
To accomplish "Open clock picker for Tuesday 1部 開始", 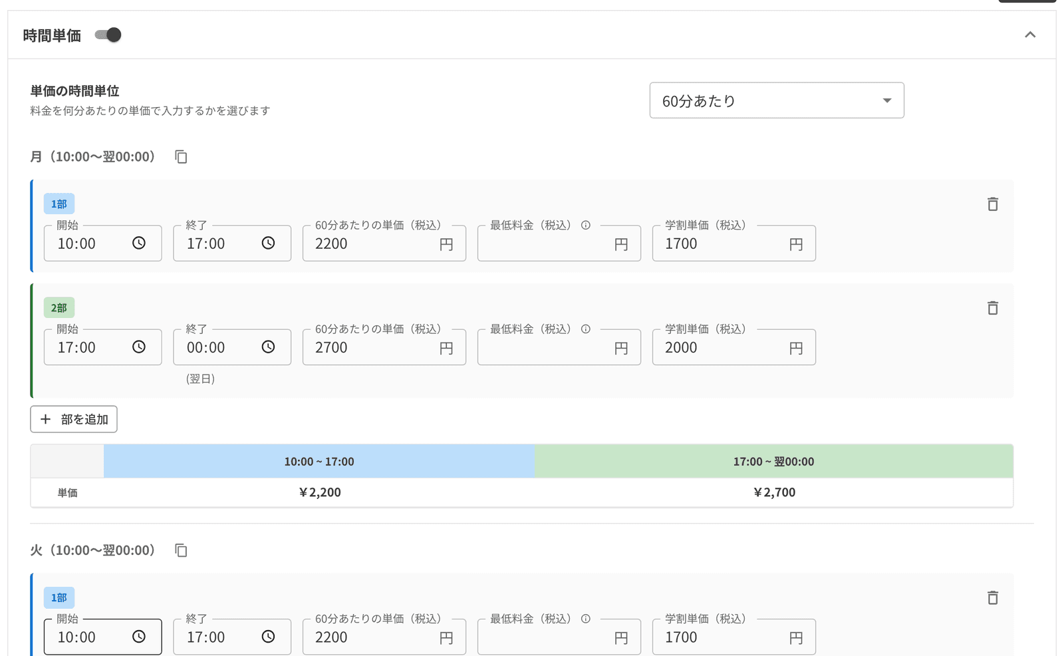I will (x=139, y=637).
